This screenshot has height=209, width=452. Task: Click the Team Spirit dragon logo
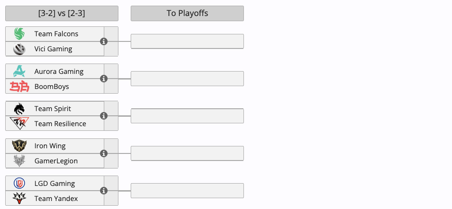19,109
